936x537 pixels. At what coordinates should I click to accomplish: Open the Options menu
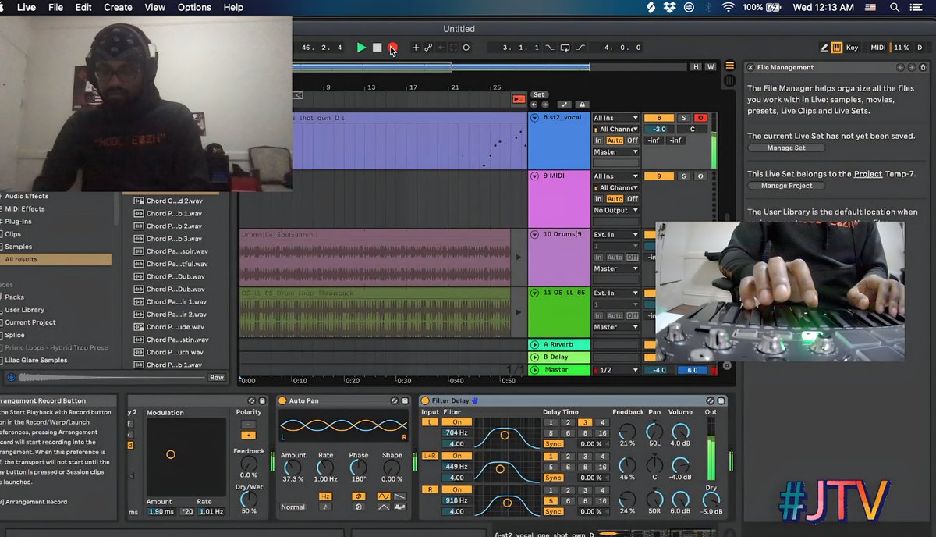194,7
